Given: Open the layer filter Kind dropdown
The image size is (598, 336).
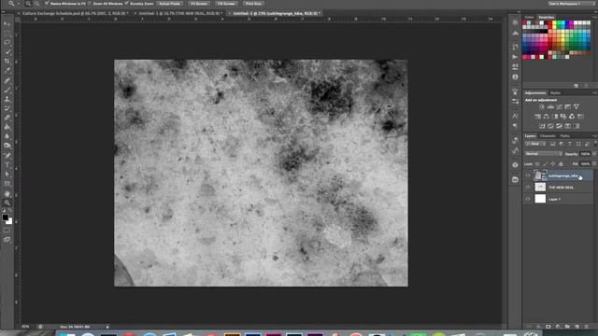Looking at the screenshot, I should [535, 144].
